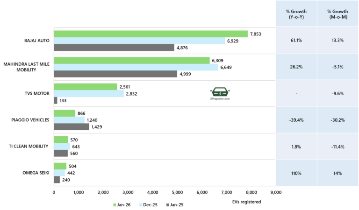Click Bajaj Auto's green bar labeled 7,853

(x=151, y=34)
